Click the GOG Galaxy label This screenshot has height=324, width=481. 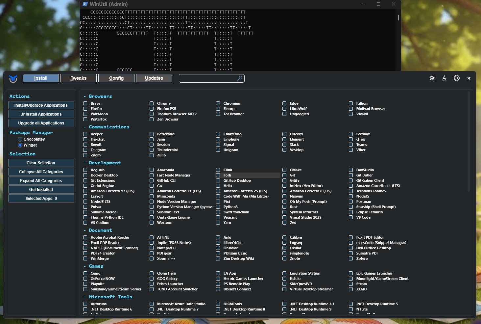click(x=167, y=279)
